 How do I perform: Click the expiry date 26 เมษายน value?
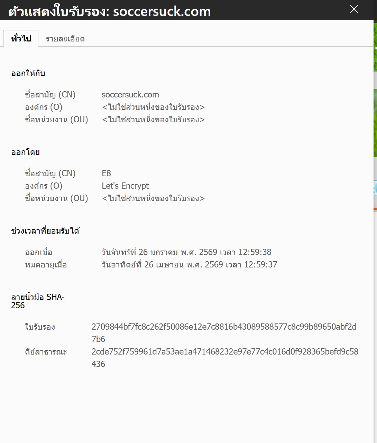tap(189, 265)
